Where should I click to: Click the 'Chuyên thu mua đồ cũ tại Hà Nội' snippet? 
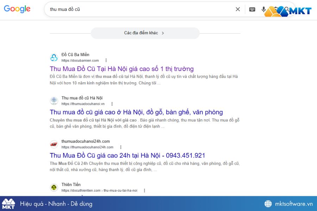click(144, 123)
